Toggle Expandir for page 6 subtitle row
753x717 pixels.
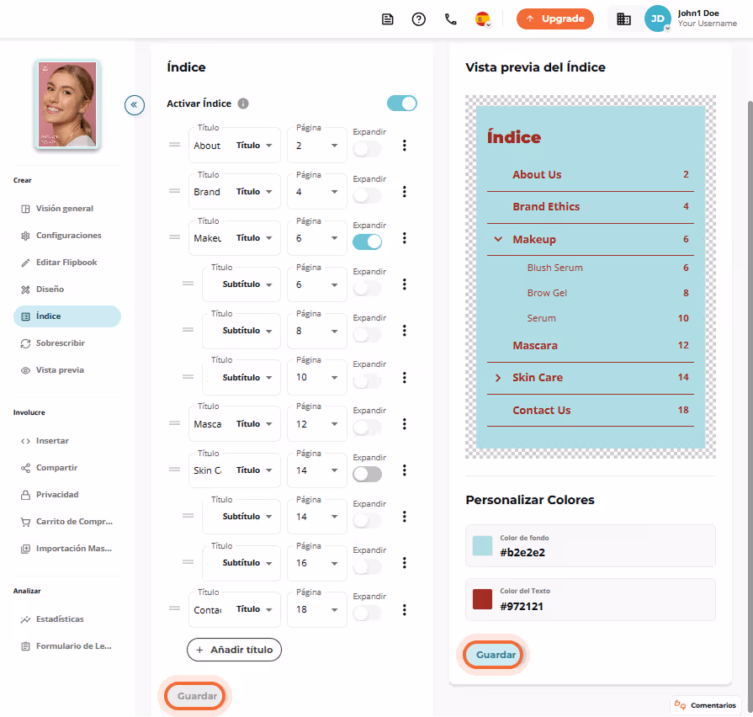(x=368, y=288)
